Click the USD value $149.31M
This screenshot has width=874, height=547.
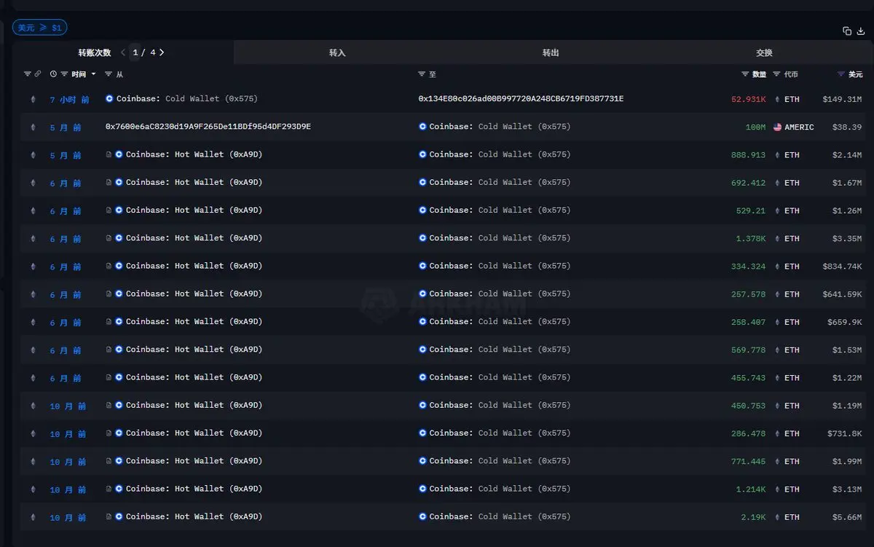(x=843, y=99)
